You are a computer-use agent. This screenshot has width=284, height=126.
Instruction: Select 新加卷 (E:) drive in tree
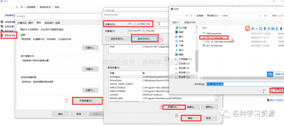coord(182,68)
